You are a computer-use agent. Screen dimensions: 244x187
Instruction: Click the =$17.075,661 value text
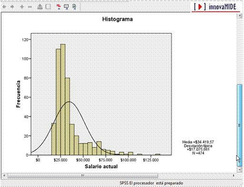point(198,149)
